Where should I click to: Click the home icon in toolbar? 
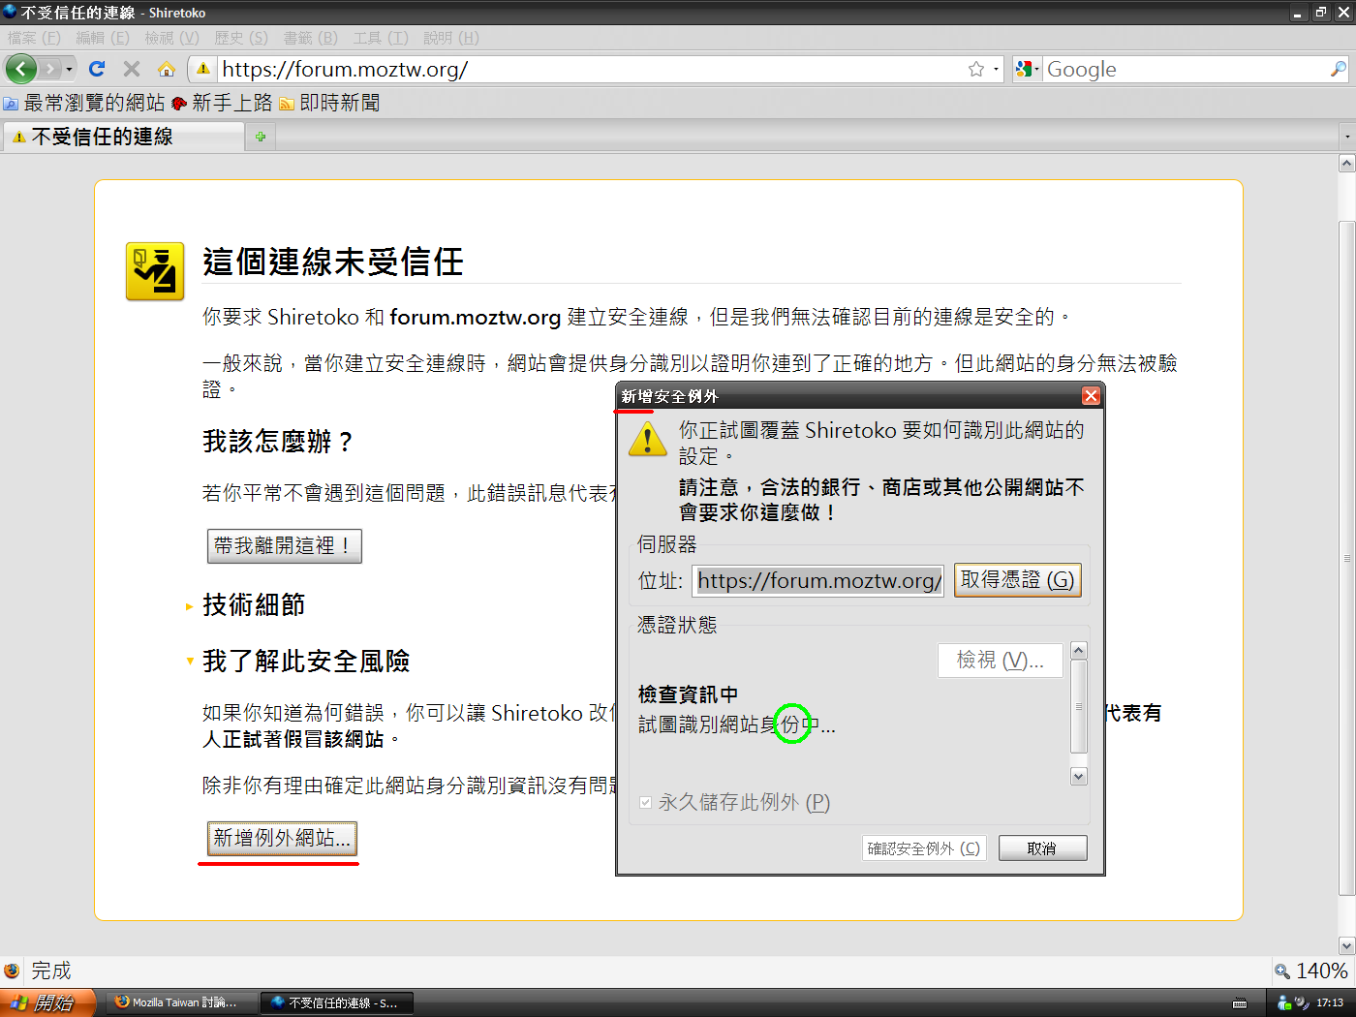pos(167,69)
